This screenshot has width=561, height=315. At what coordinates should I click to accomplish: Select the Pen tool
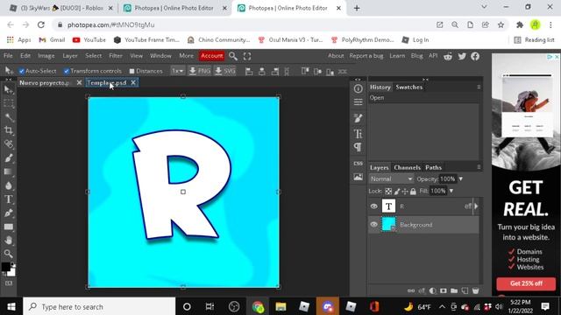point(9,213)
